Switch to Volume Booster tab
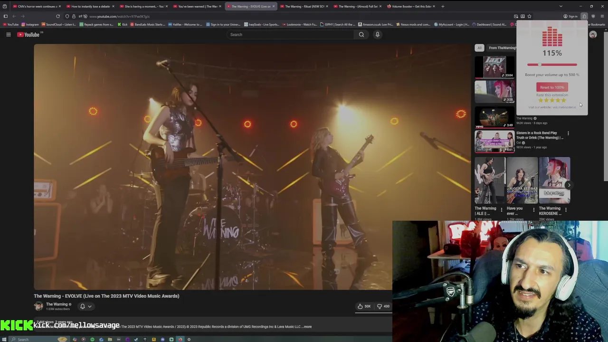Screen dimensions: 608x342 click(411, 6)
